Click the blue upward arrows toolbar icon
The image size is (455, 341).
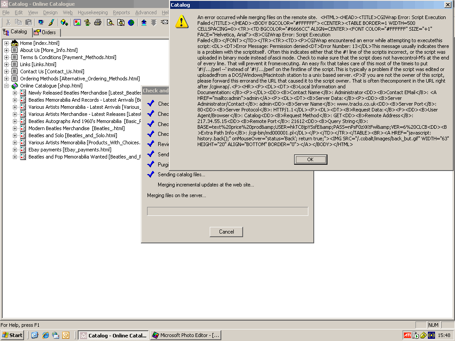pyautogui.click(x=144, y=22)
